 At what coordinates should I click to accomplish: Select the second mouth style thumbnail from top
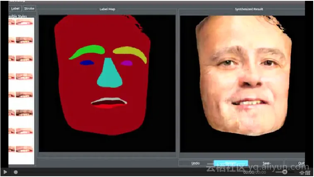(24, 40)
